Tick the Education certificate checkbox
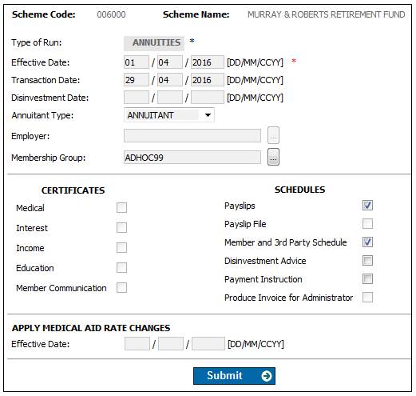This screenshot has height=396, width=416. [x=121, y=268]
